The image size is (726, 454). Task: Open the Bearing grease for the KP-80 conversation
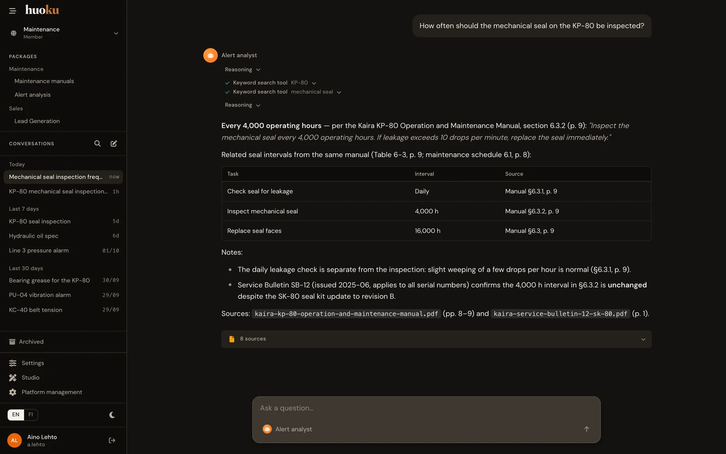pos(63,281)
